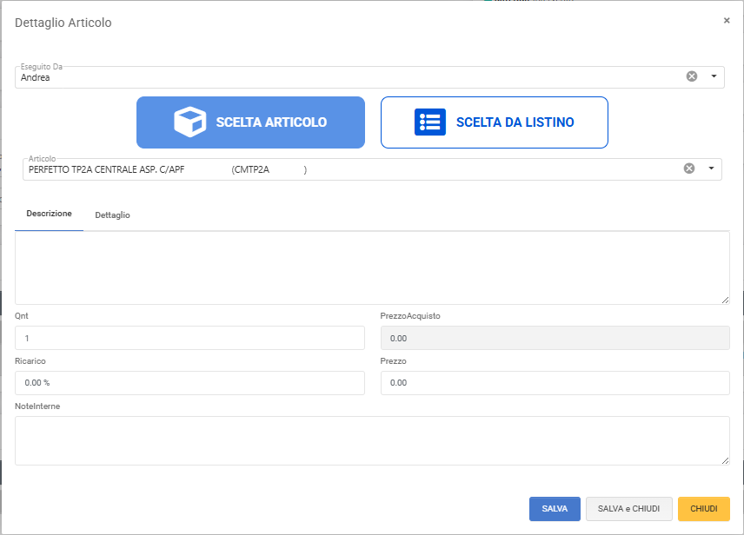744x535 pixels.
Task: Grab Descrizione textarea resize handle
Action: click(725, 300)
